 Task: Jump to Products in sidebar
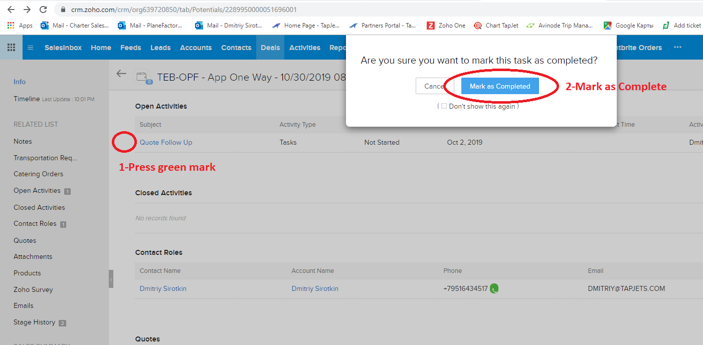[x=27, y=273]
